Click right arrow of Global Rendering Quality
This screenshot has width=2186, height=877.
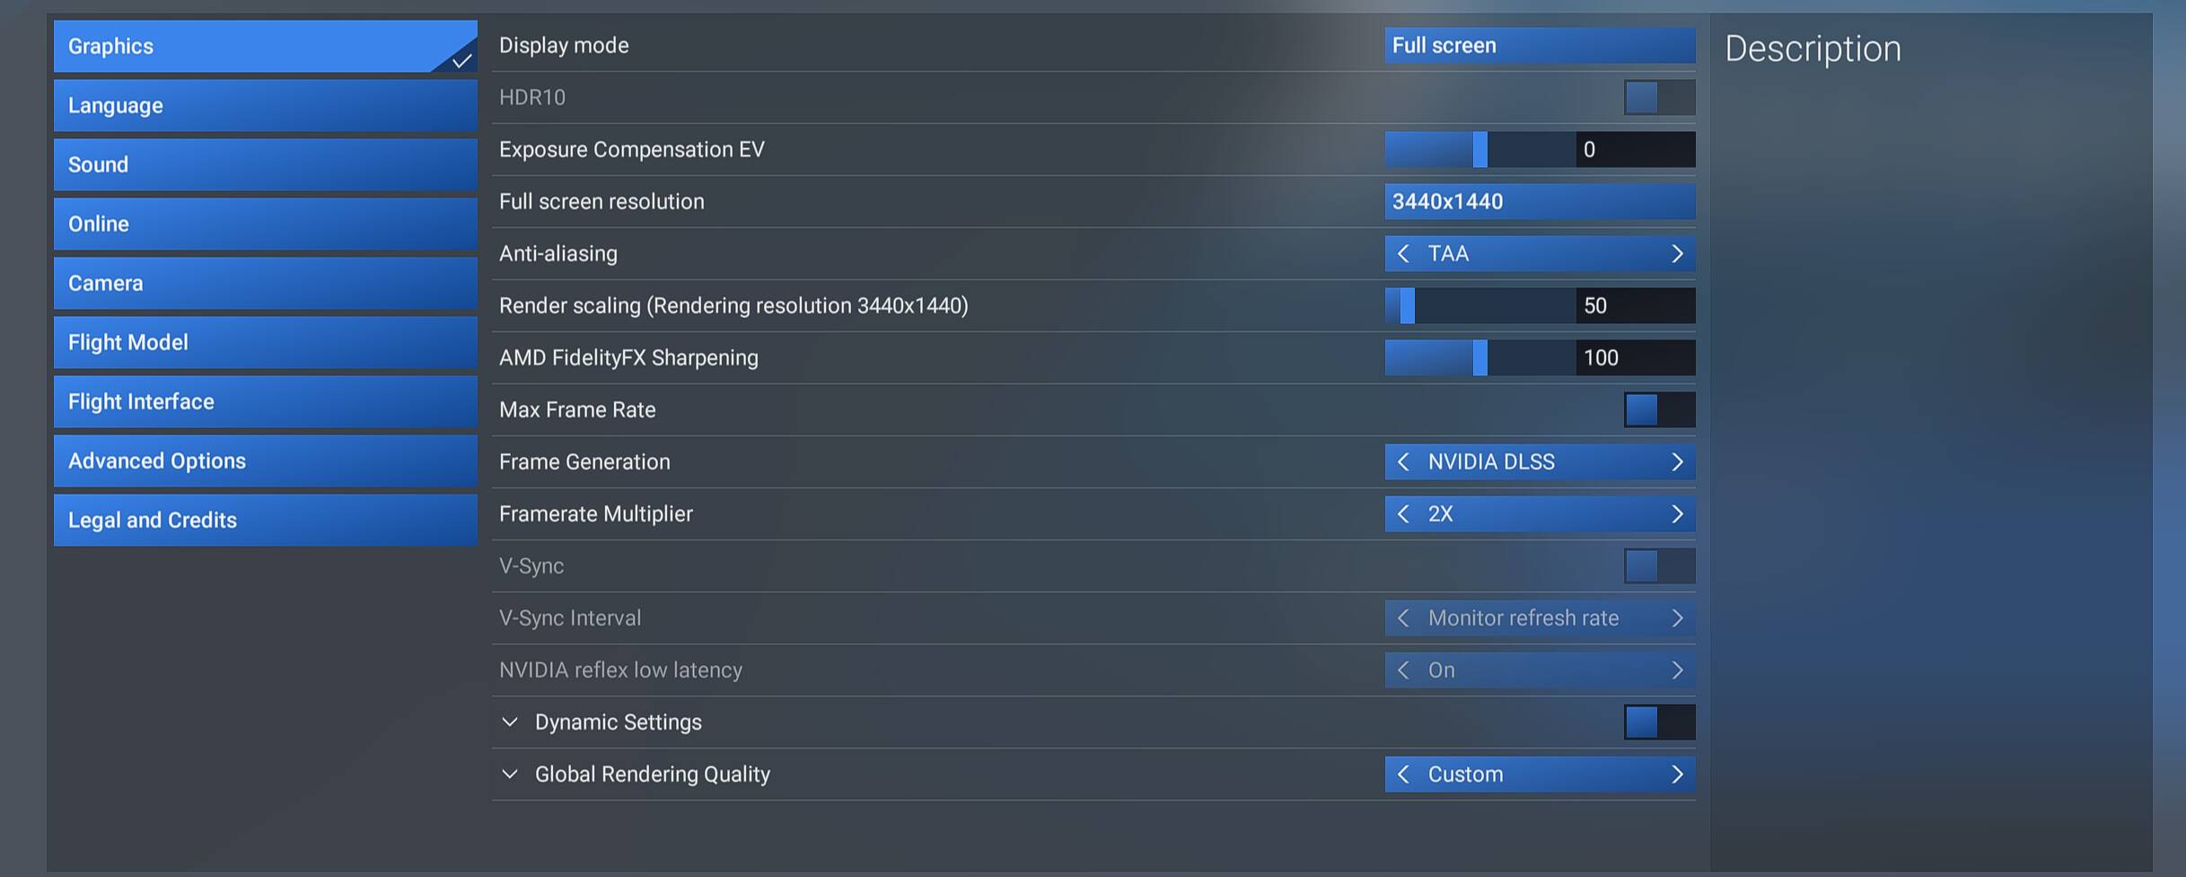click(1677, 775)
